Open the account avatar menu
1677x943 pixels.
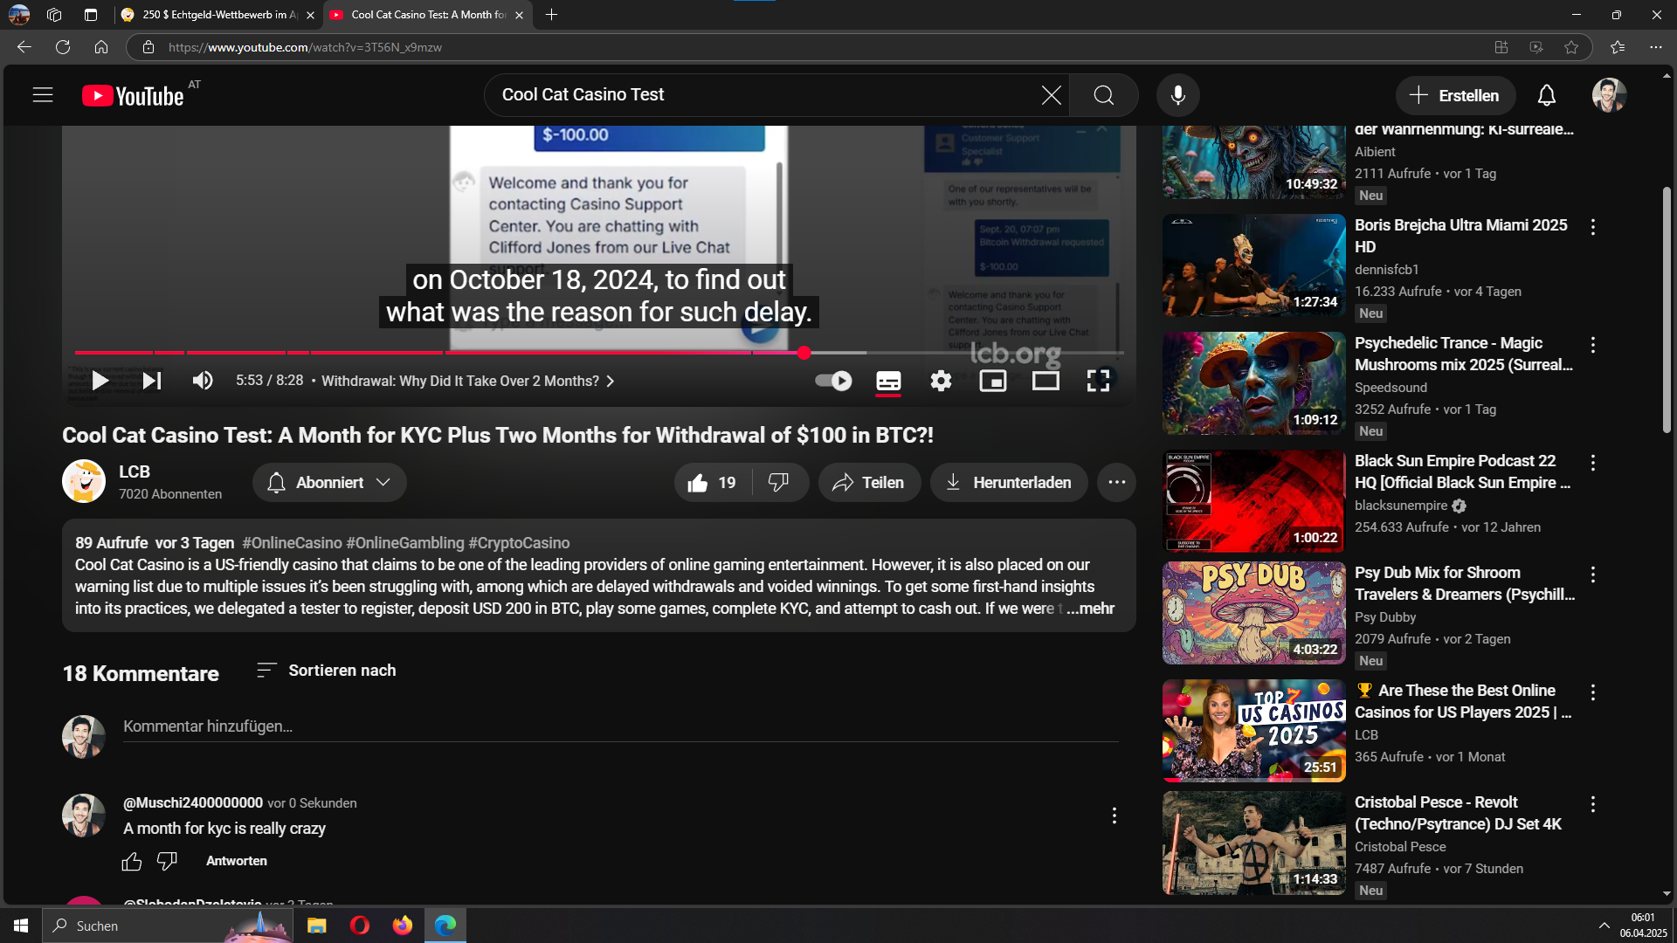click(x=1609, y=95)
